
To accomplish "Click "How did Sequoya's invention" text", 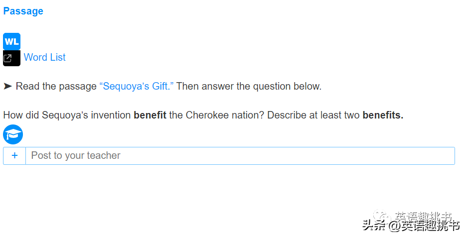I will coord(67,115).
